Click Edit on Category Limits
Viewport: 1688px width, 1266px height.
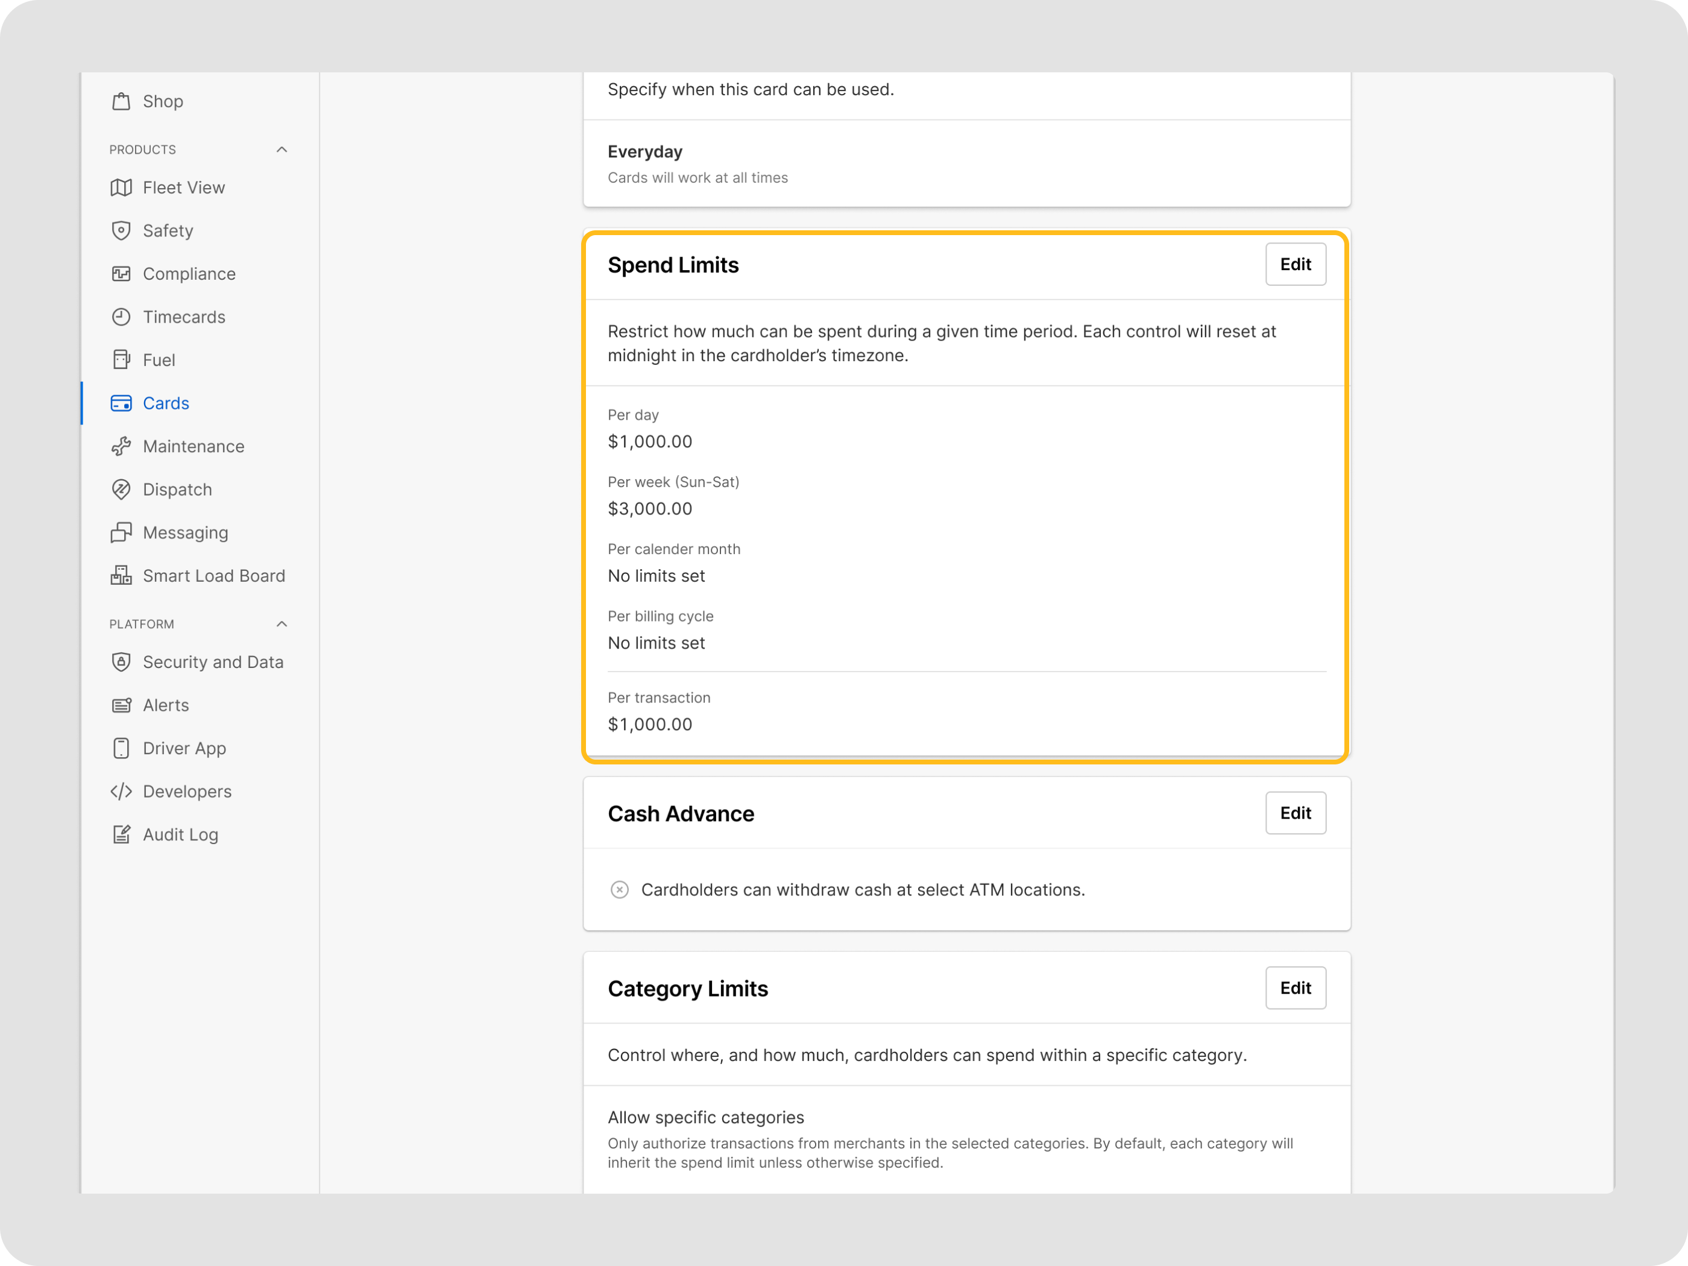pyautogui.click(x=1296, y=987)
